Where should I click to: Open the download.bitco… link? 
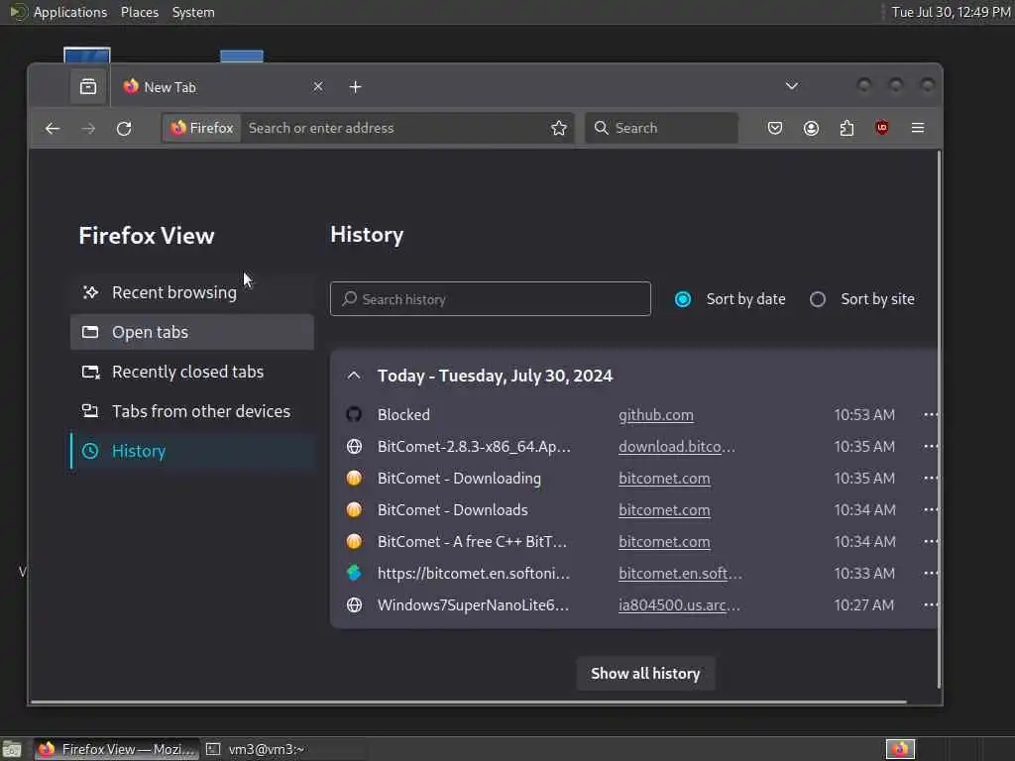[676, 447]
